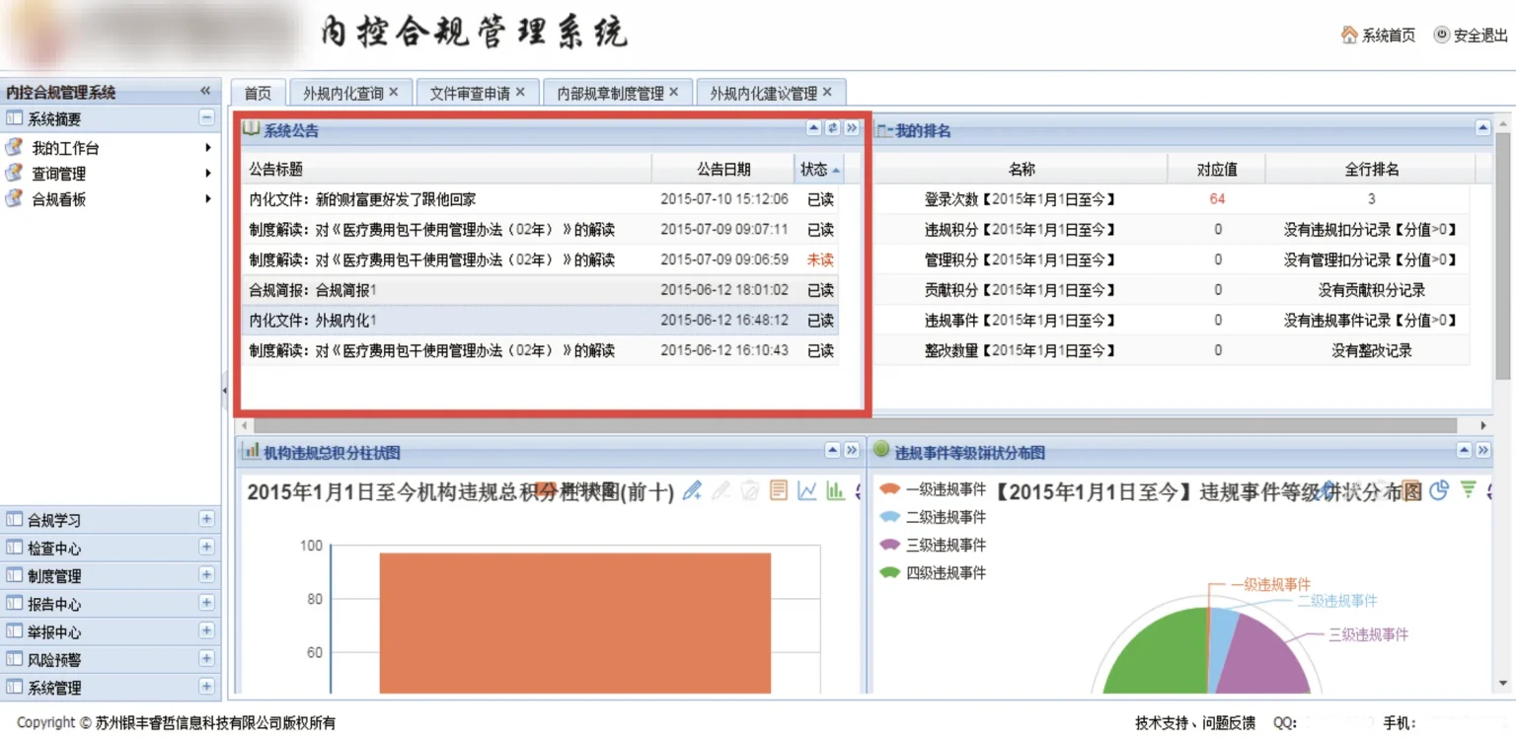Click the 安全退出 logout icon
The width and height of the screenshot is (1516, 740).
(1441, 35)
